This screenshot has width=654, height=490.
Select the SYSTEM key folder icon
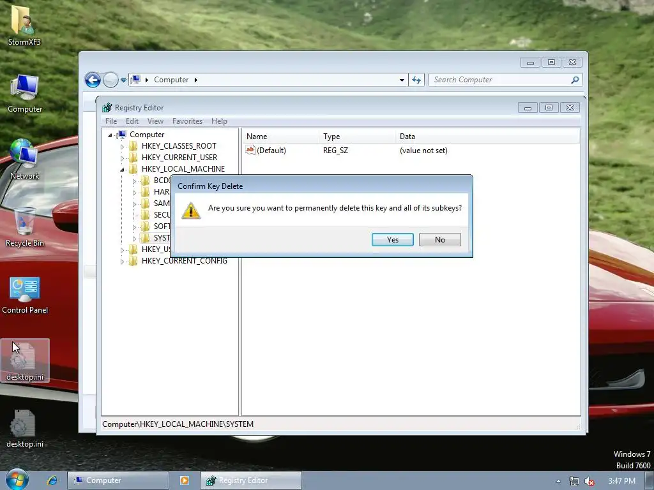(145, 238)
